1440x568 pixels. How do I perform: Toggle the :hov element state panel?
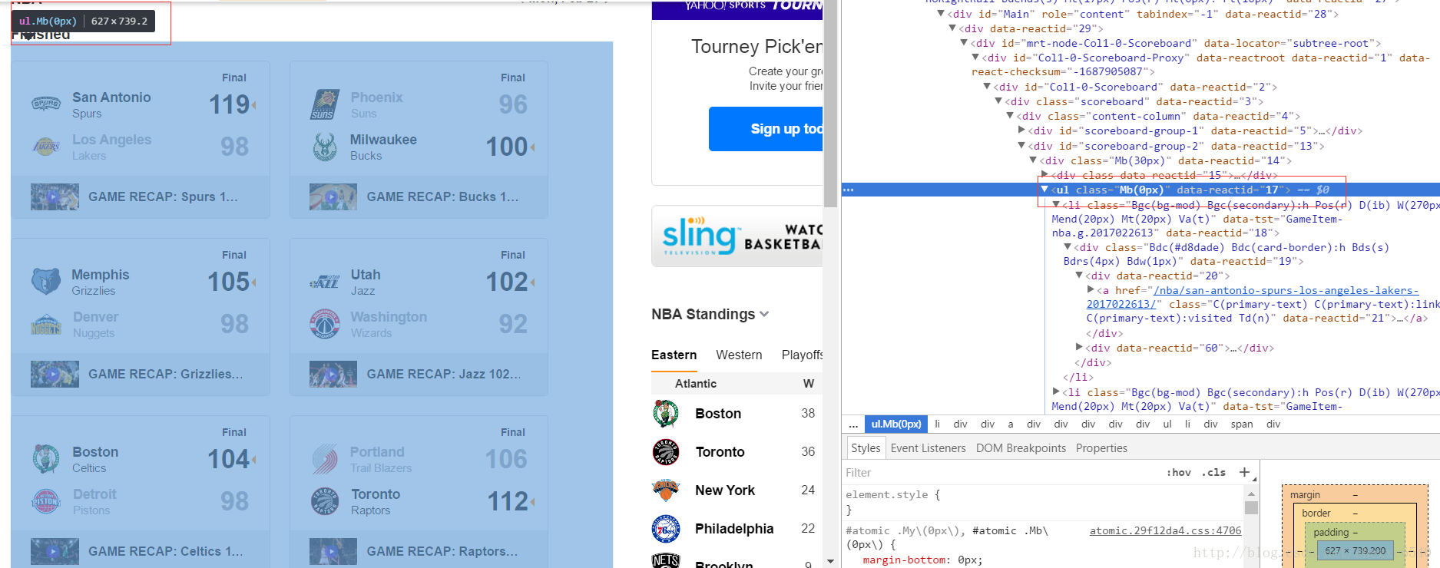tap(1179, 473)
